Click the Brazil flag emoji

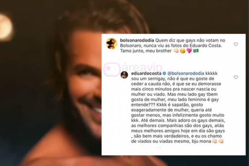[x=196, y=51]
